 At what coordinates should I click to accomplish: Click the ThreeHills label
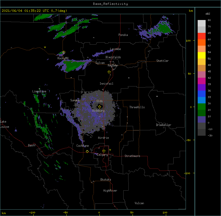click(x=137, y=107)
